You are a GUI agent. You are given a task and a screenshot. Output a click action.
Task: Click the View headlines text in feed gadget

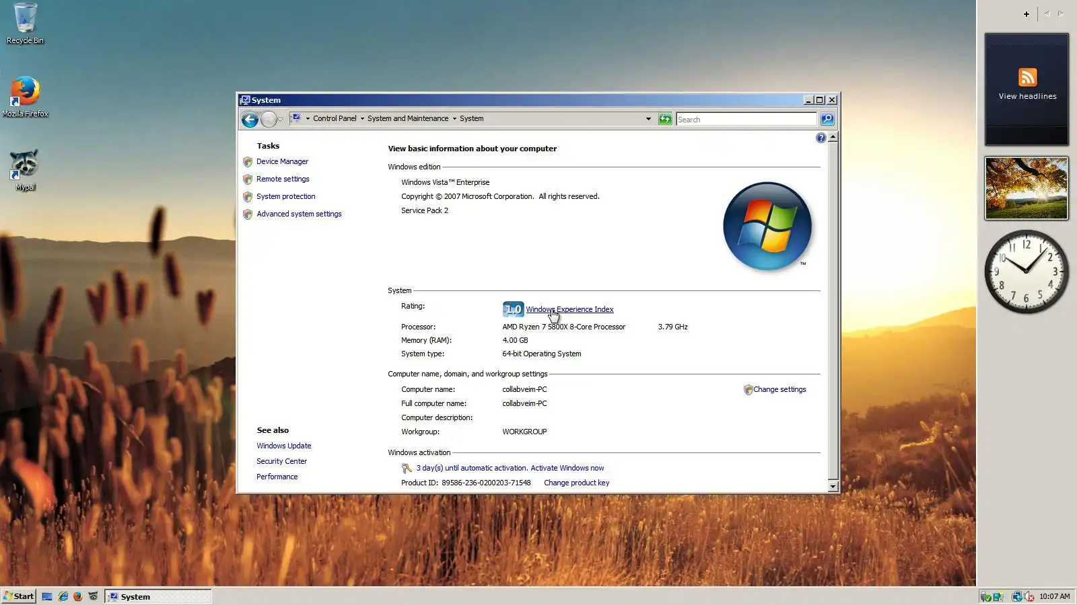pyautogui.click(x=1027, y=97)
